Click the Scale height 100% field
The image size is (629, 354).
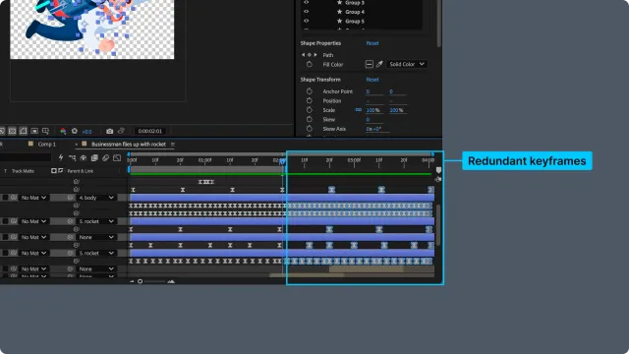click(397, 110)
